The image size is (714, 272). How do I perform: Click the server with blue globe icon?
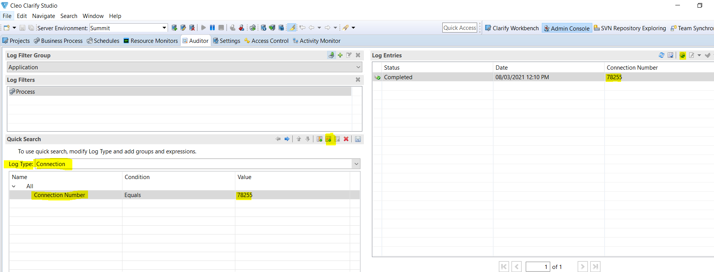point(281,28)
